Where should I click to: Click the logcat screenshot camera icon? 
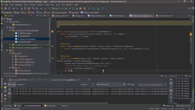coord(5,84)
